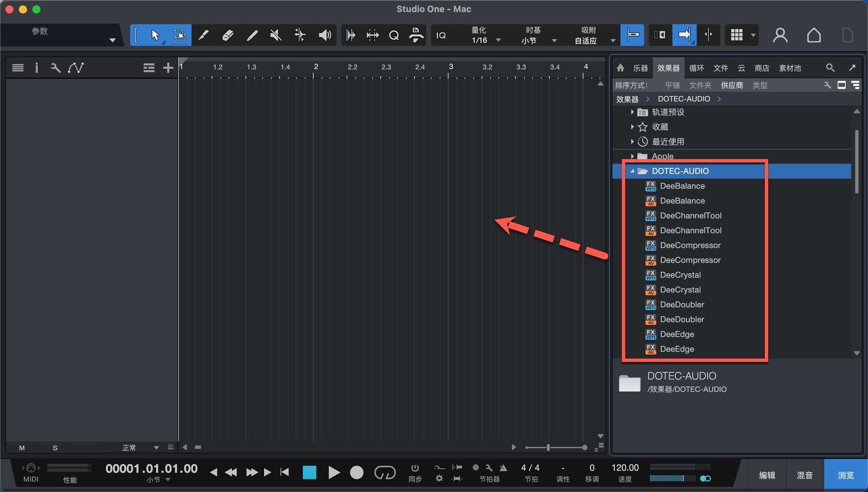Viewport: 868px width, 492px height.
Task: Sort browser by 类型 type
Action: [759, 85]
